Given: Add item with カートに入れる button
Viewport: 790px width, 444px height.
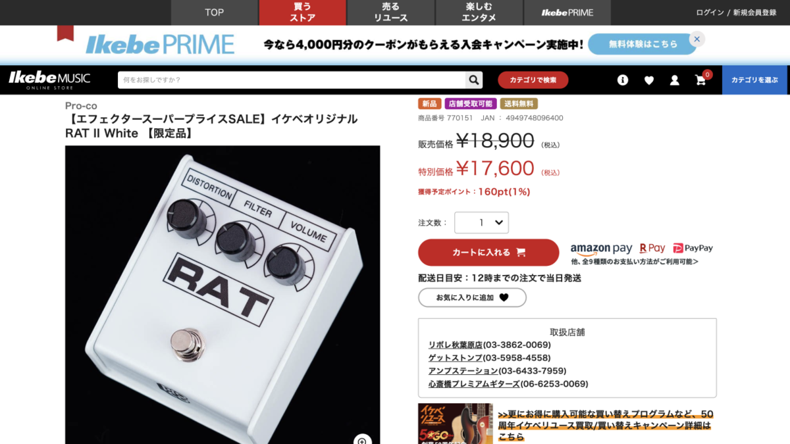Looking at the screenshot, I should click(x=488, y=253).
